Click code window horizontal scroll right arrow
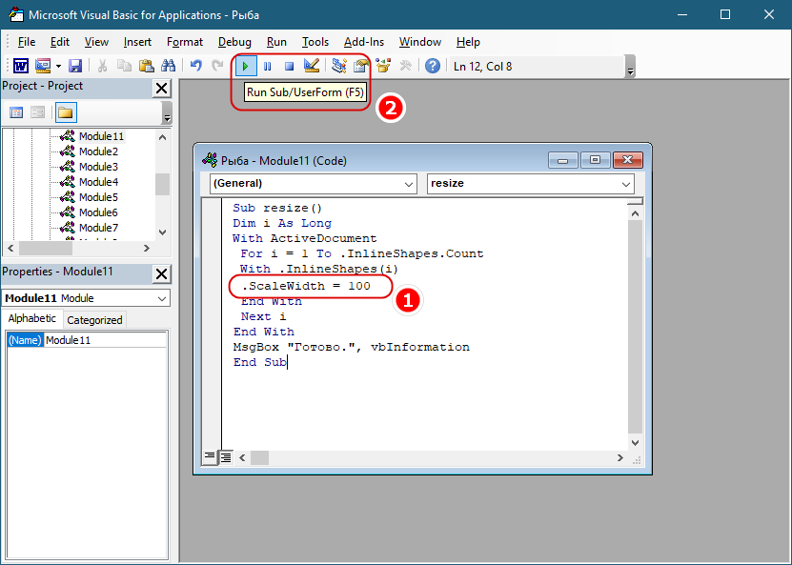This screenshot has height=565, width=792. click(x=620, y=458)
